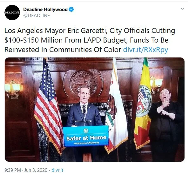This screenshot has width=188, height=175.
Task: Open the @DEADLINE handle
Action: click(x=37, y=16)
